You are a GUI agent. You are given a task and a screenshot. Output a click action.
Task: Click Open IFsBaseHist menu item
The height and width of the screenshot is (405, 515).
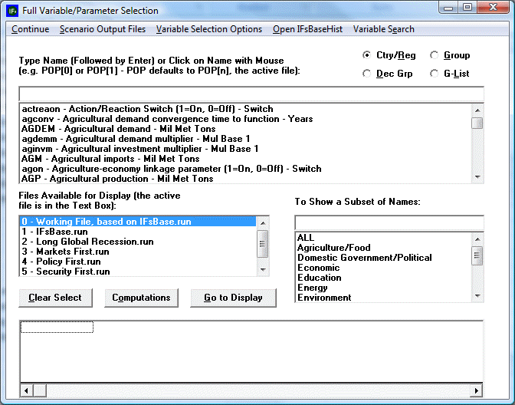pos(307,29)
